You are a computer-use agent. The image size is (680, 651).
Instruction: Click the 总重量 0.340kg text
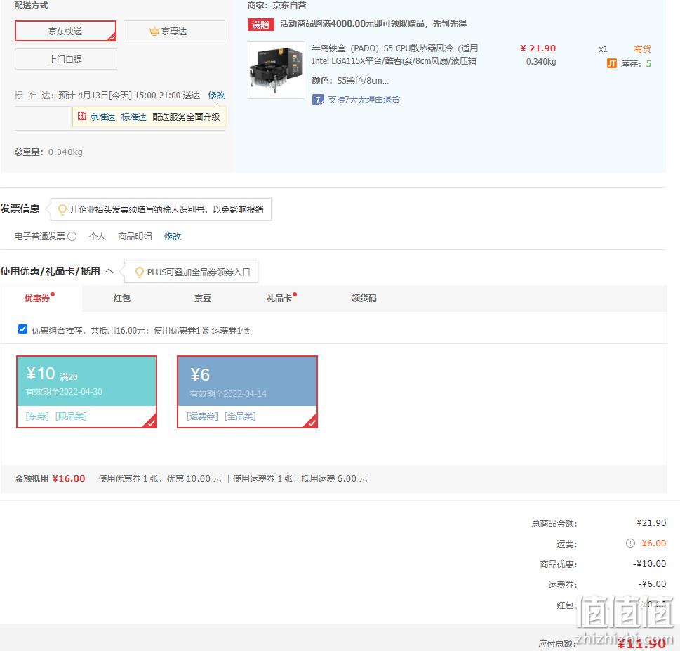48,152
